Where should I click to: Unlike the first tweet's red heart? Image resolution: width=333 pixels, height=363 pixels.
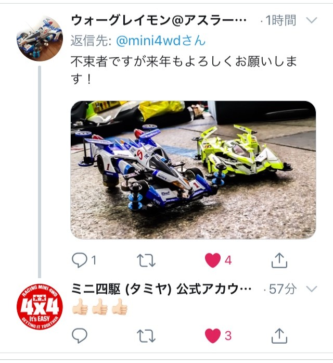pos(213,260)
